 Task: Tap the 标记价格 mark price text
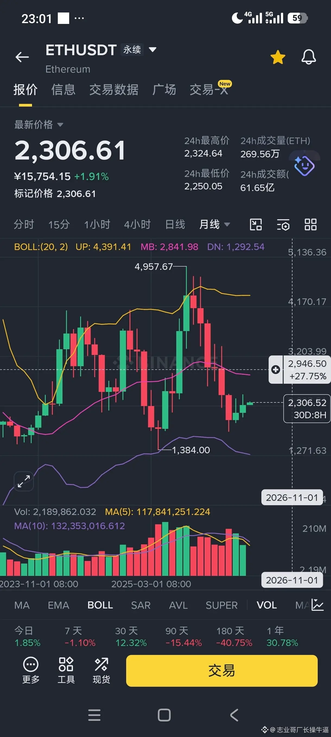coord(55,194)
